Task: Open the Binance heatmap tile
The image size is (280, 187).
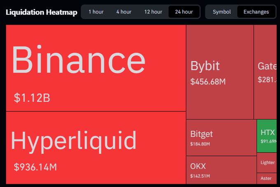Action: click(96, 68)
